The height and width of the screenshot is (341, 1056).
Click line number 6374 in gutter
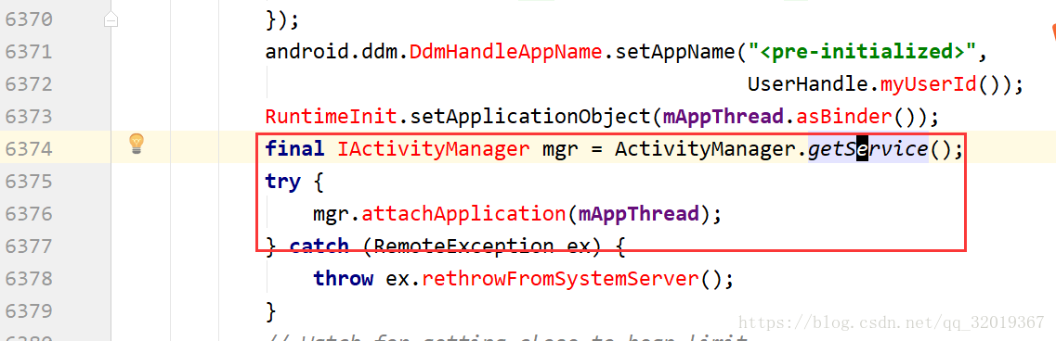click(x=29, y=148)
